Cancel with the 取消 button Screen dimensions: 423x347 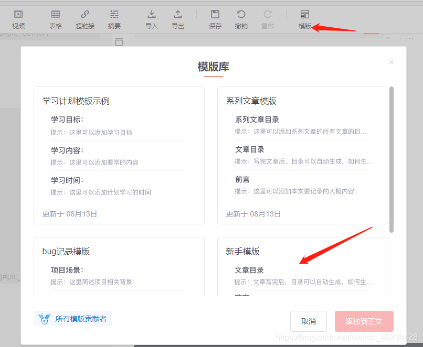pos(309,321)
